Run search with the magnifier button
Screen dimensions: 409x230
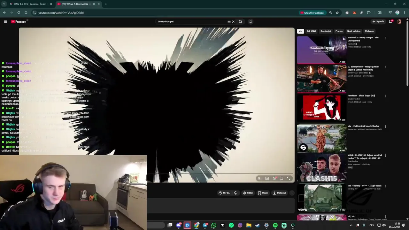pyautogui.click(x=241, y=22)
